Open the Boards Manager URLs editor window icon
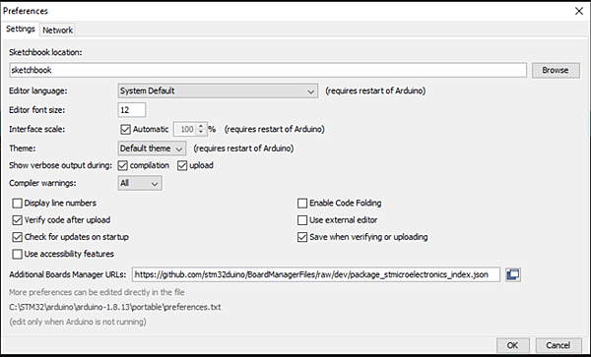 (x=513, y=274)
